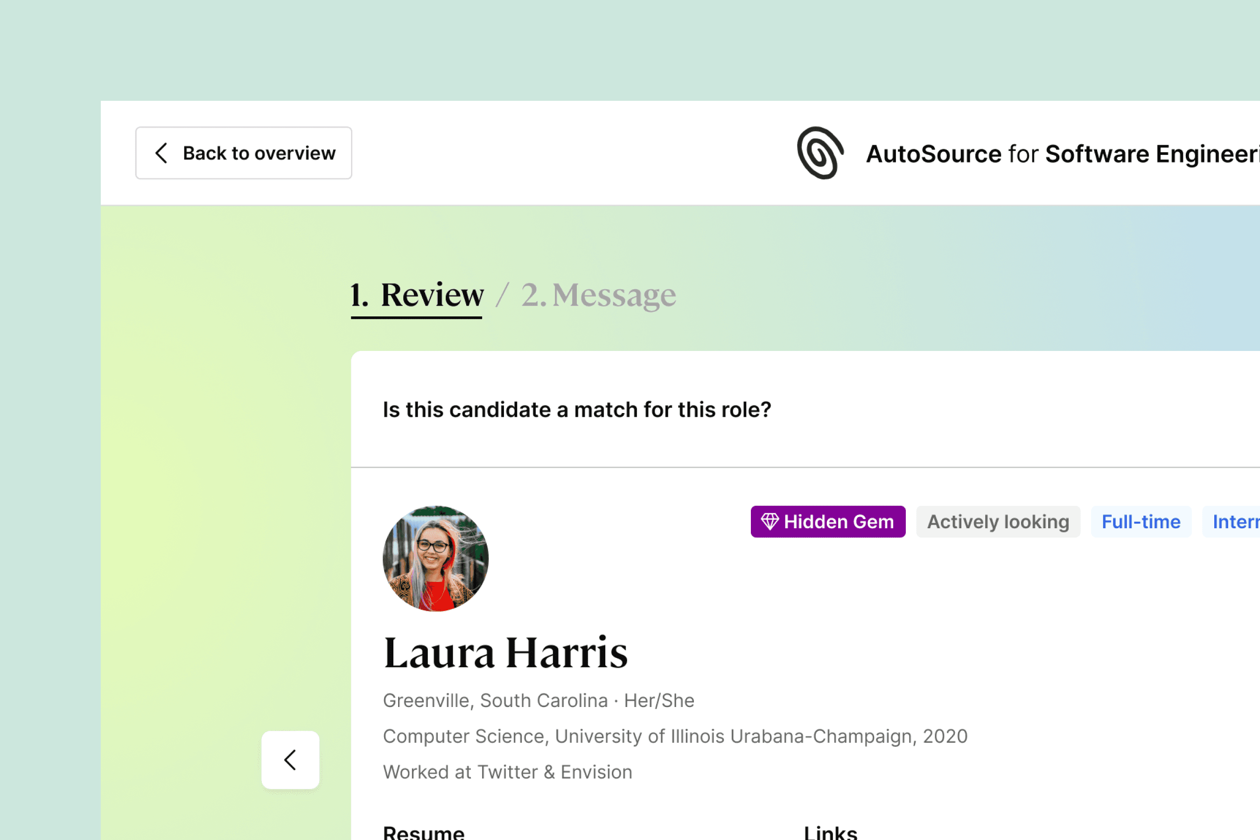Click the Back to overview button

(x=244, y=153)
